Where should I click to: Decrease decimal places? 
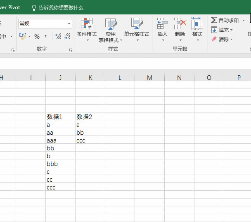pyautogui.click(x=67, y=36)
